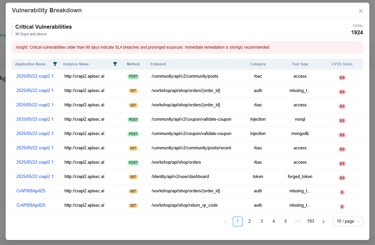Click the CVSS Score column header
Screen dimensions: 375x245
click(342, 64)
